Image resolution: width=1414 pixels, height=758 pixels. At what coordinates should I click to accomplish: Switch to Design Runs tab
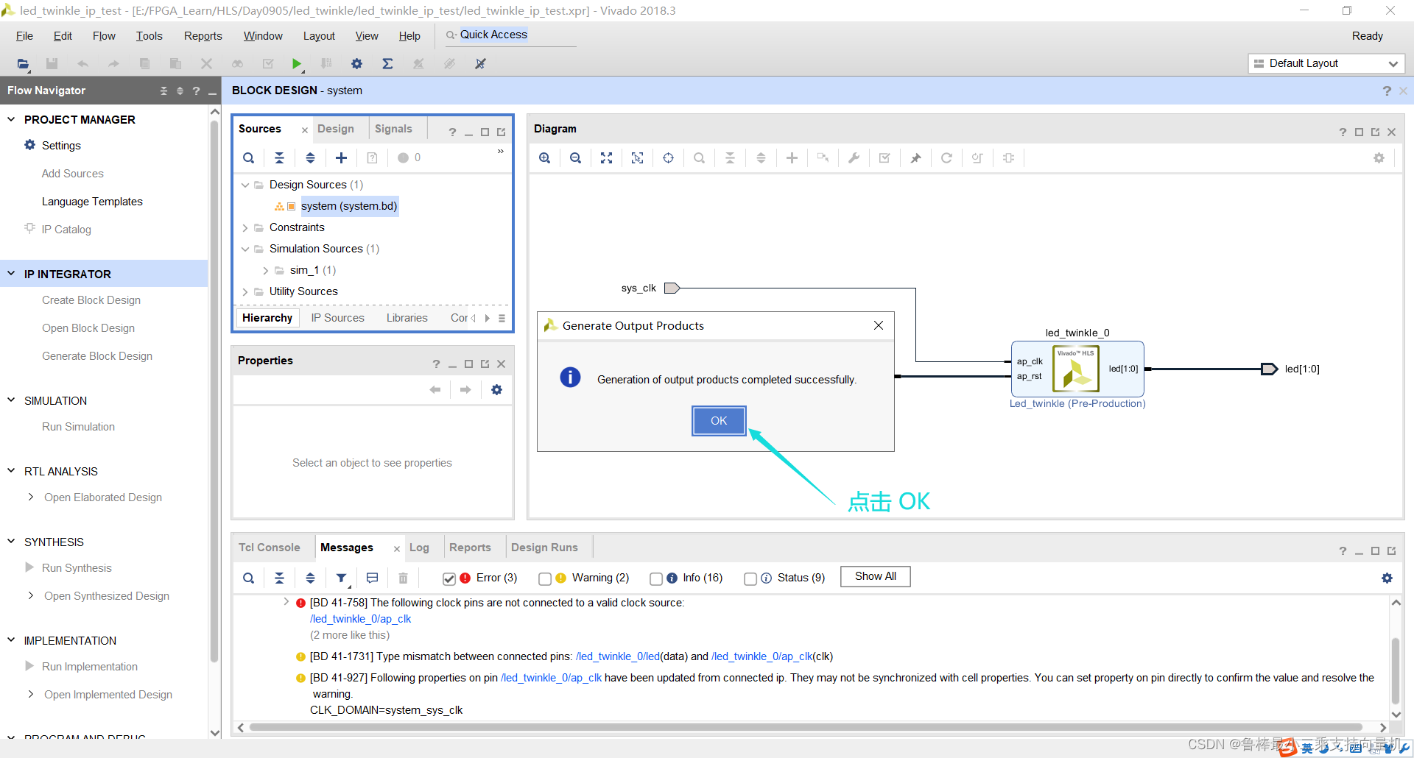click(544, 548)
